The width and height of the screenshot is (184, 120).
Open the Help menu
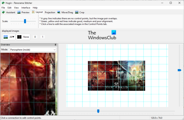click(x=35, y=8)
